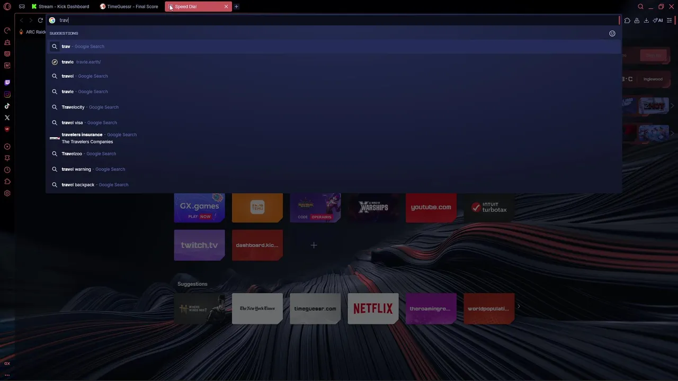Show more suggestions with right chevron

tap(519, 306)
